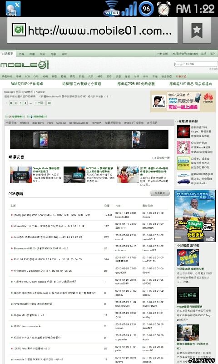This screenshot has height=364, width=218.
Task: Click the gray button beside PDA section heading
Action: pos(160,193)
